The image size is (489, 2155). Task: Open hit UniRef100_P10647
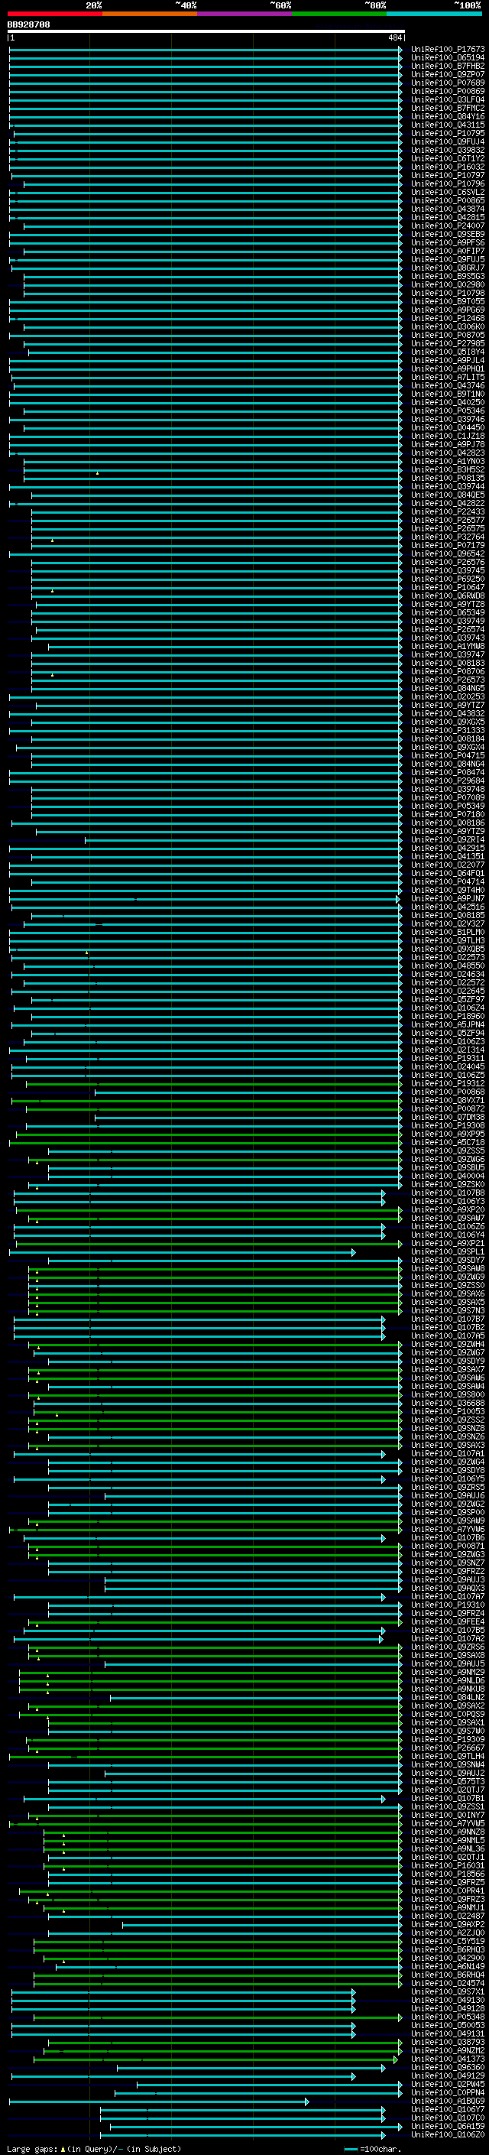(448, 587)
